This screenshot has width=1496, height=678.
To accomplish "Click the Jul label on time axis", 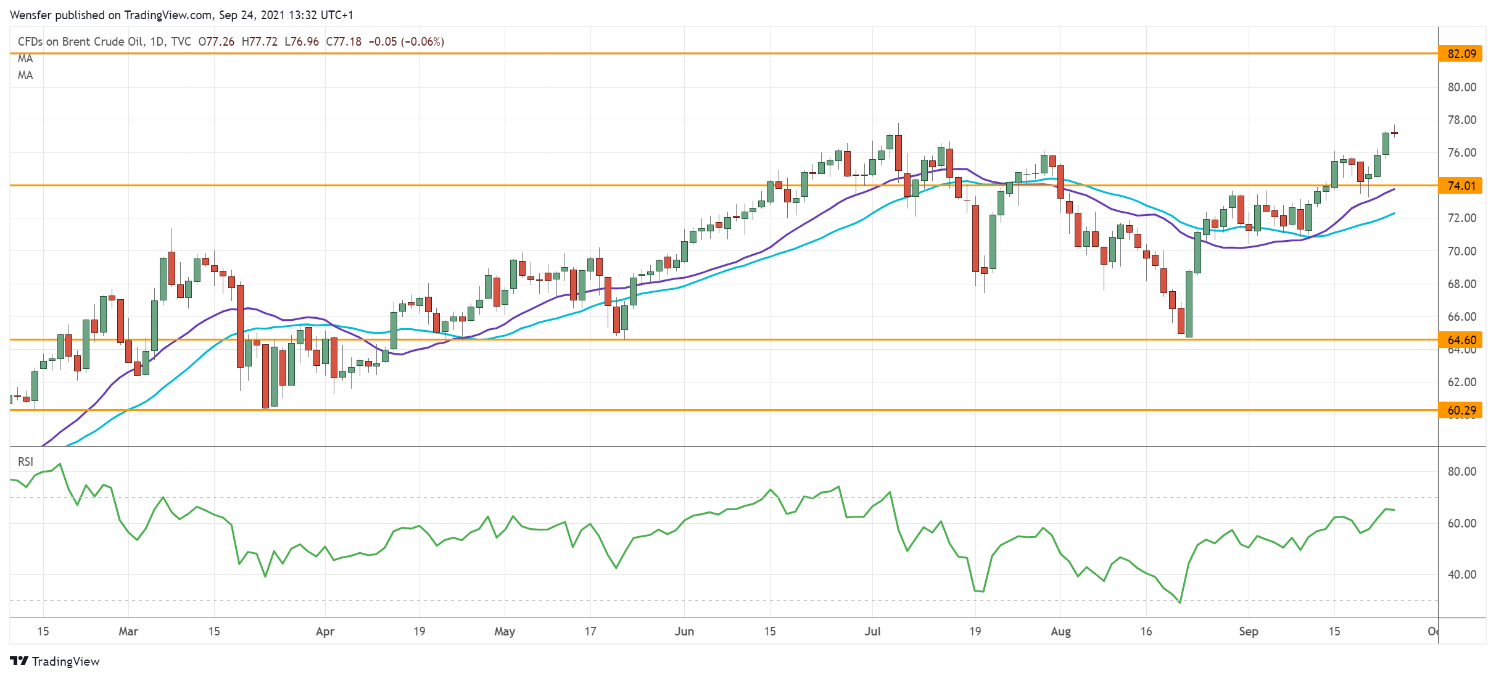I will tap(872, 631).
